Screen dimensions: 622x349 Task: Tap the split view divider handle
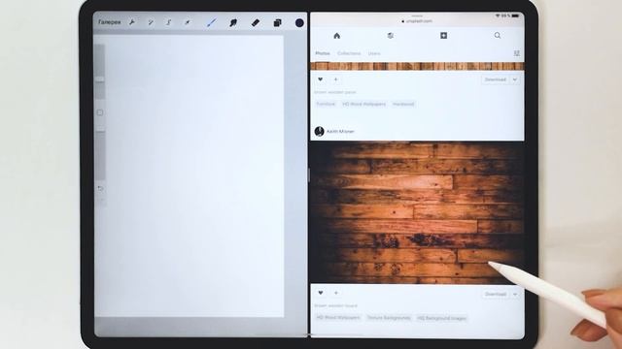tap(309, 174)
